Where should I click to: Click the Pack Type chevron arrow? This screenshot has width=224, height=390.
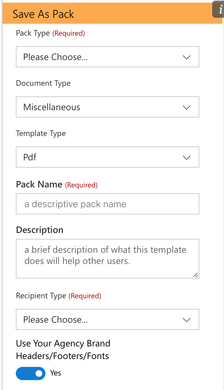(x=186, y=57)
